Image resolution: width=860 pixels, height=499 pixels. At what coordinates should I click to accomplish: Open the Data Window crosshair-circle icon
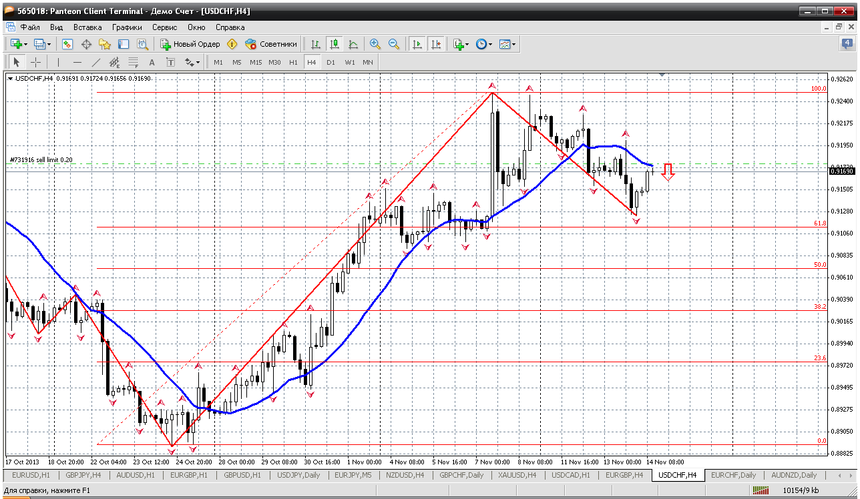point(86,44)
